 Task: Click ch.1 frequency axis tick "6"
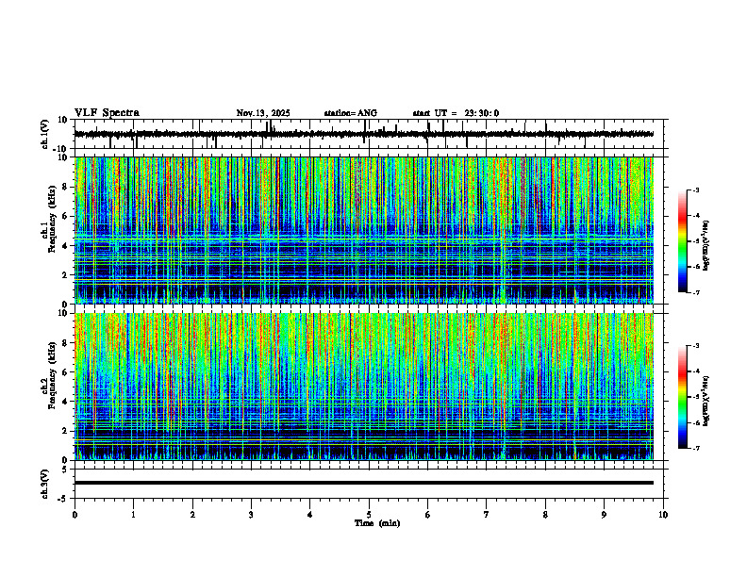66,217
